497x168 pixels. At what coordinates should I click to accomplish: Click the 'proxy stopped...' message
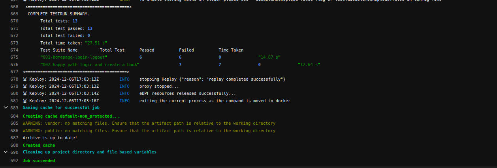tap(159, 86)
